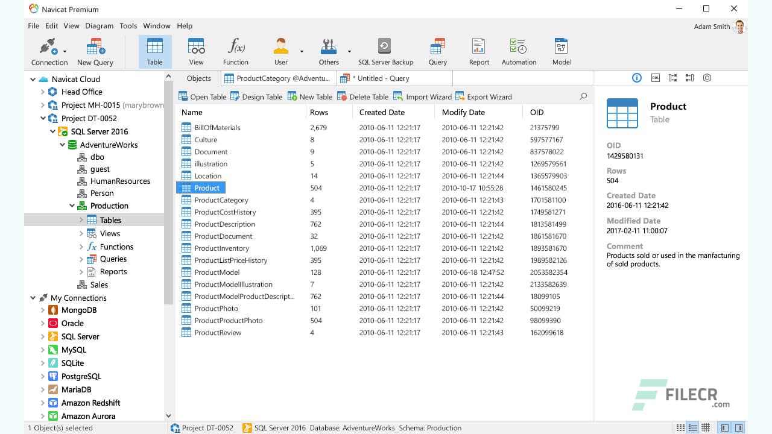Open the Report builder tool

(x=478, y=51)
